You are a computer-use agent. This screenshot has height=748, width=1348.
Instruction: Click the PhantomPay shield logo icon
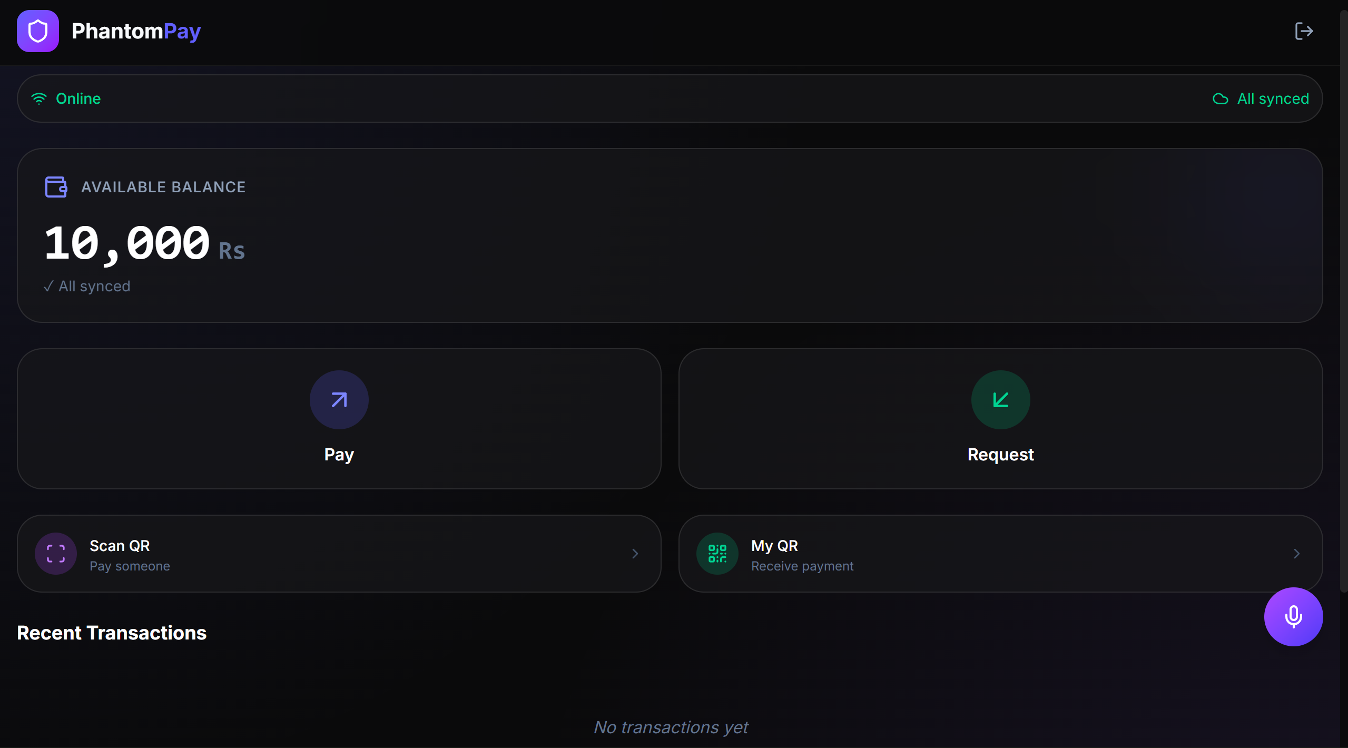point(37,31)
